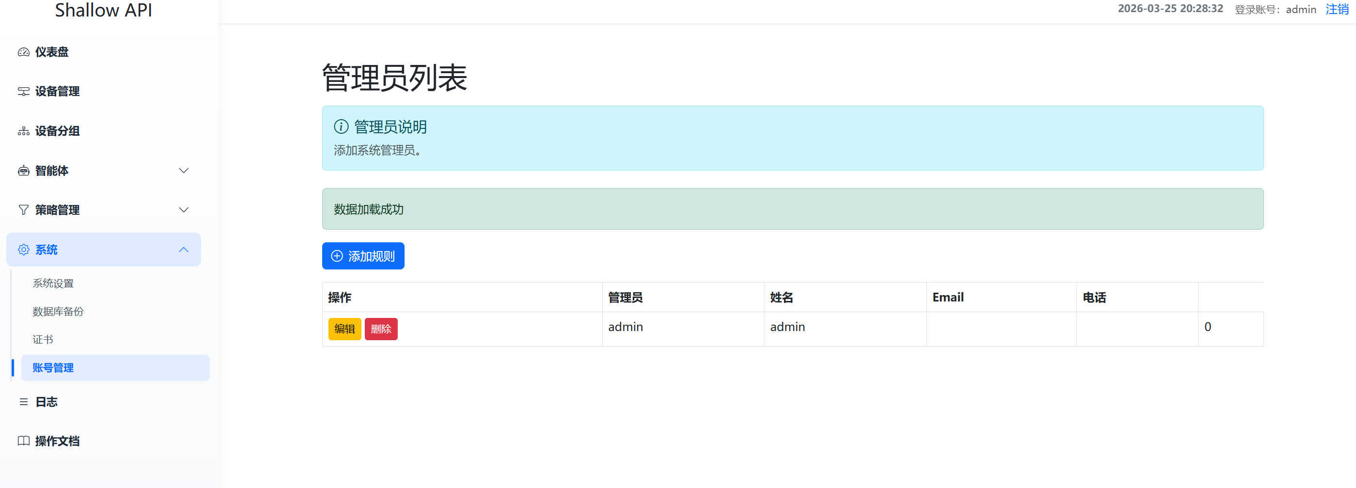Viewport: 1356px width, 488px height.
Task: Click the 操作文档 book icon
Action: tap(23, 441)
